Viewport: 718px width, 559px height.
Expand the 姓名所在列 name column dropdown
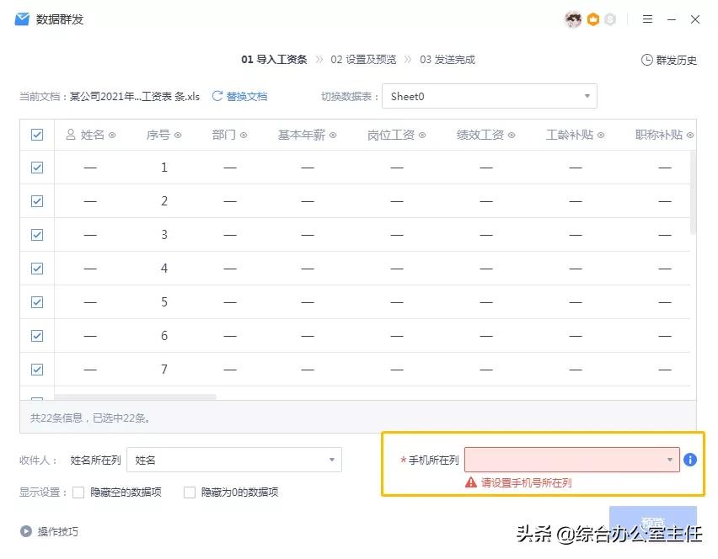point(233,460)
